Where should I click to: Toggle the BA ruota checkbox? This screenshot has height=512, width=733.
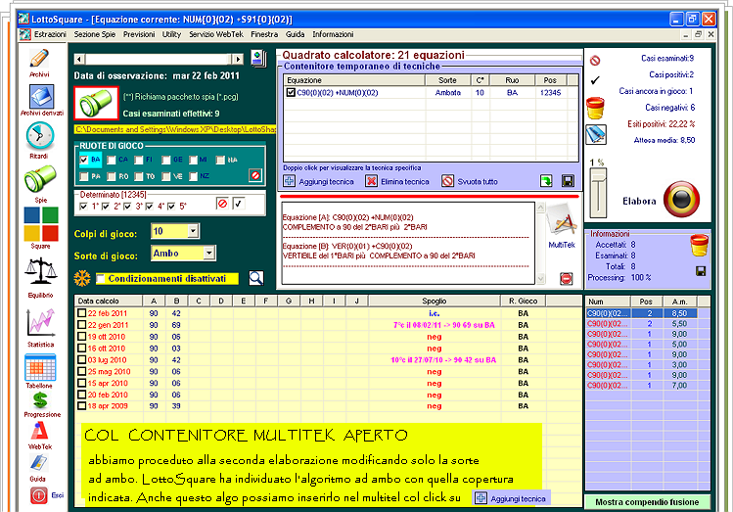click(84, 160)
